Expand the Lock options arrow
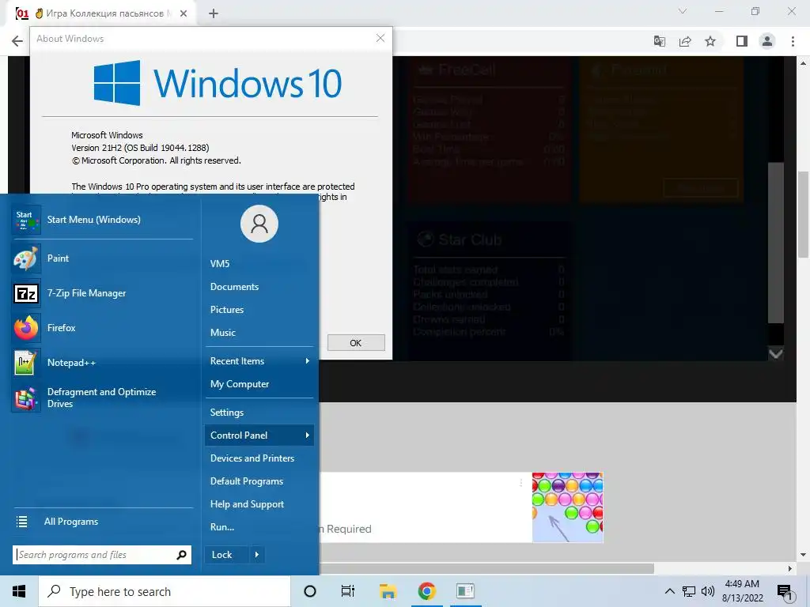810x607 pixels. click(x=257, y=555)
